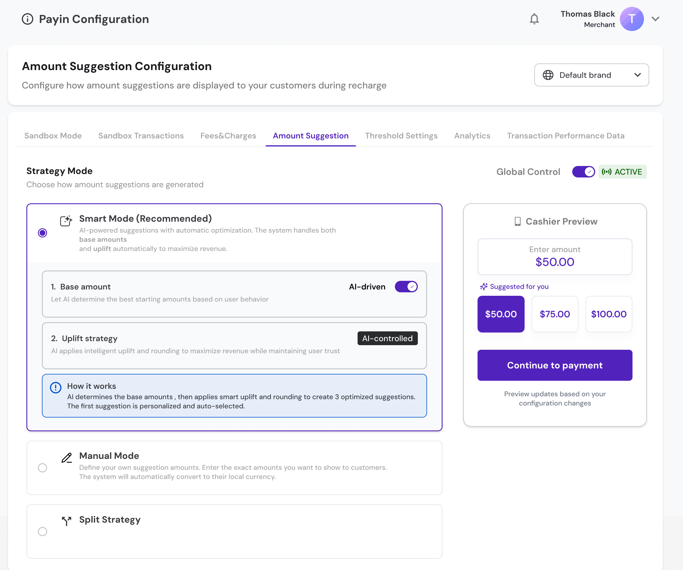
Task: Open the Default brand dropdown
Action: (x=591, y=75)
